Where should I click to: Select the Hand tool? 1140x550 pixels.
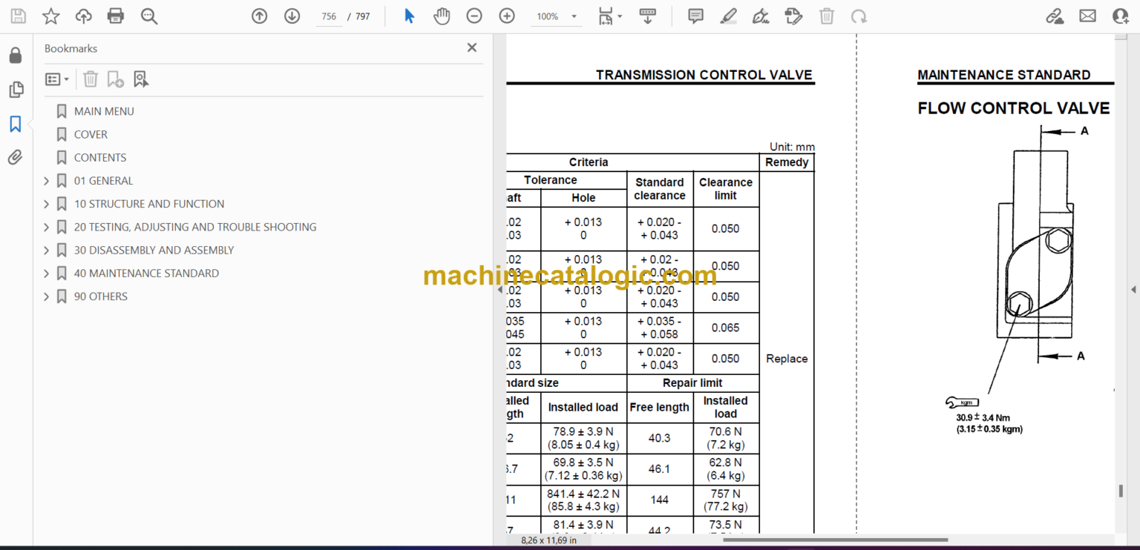pyautogui.click(x=442, y=16)
